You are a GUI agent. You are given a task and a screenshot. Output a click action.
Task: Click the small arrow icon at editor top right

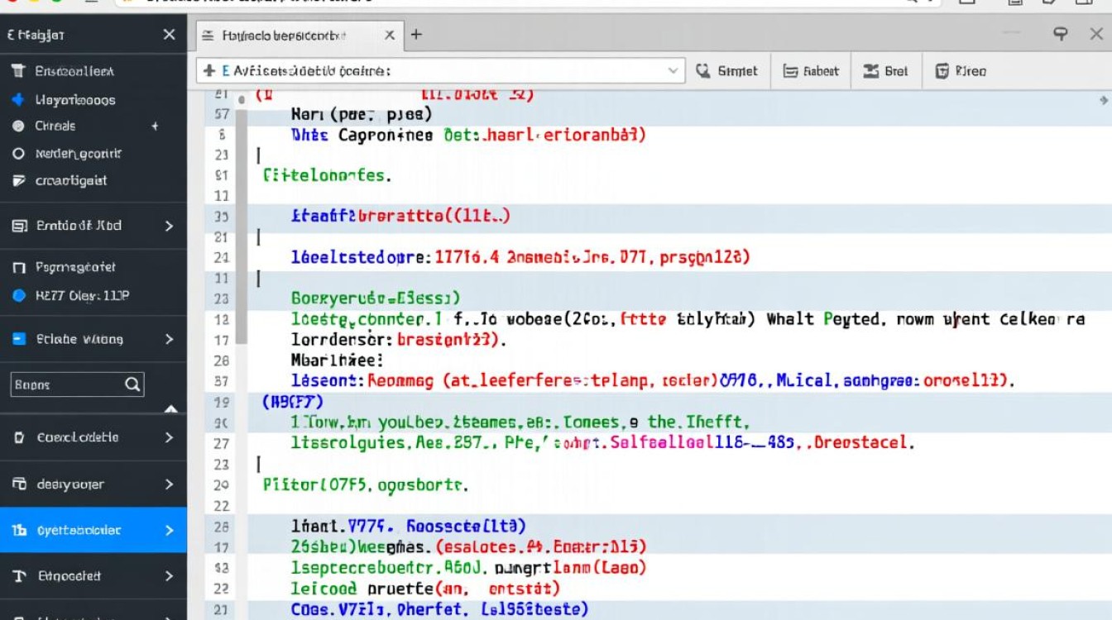click(x=1102, y=100)
